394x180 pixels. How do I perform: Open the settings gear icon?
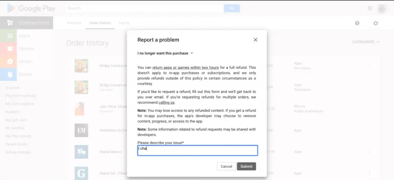[376, 23]
